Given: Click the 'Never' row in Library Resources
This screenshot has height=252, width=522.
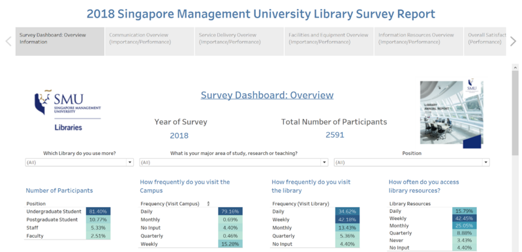Looking at the screenshot, I should [396, 240].
